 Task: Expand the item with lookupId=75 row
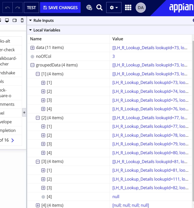[43, 100]
